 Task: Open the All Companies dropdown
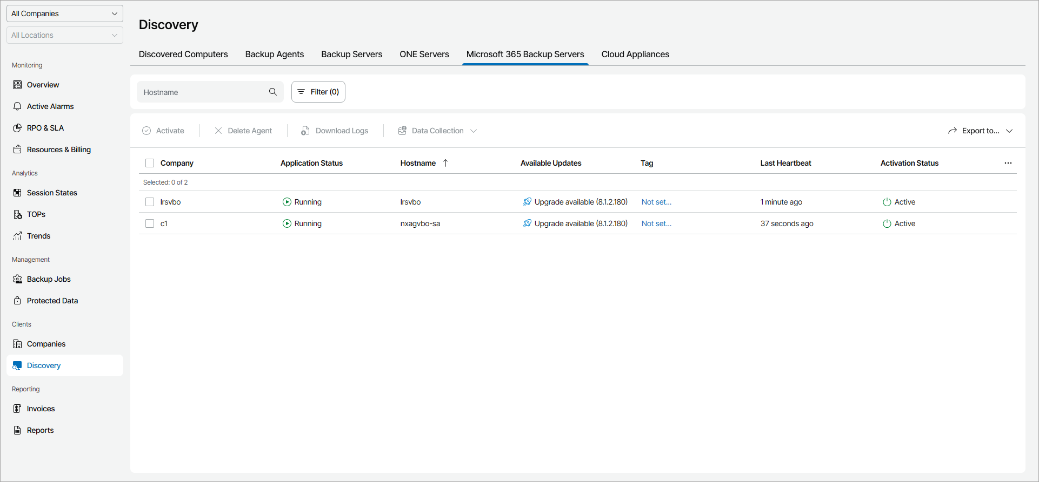point(65,13)
